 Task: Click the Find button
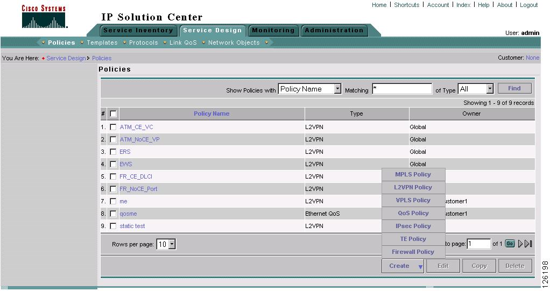(x=514, y=88)
